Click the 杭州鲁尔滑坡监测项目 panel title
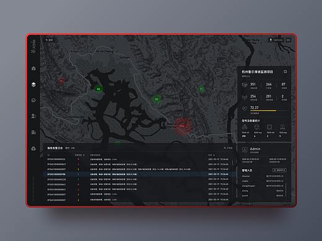The height and width of the screenshot is (241, 322). pyautogui.click(x=258, y=72)
